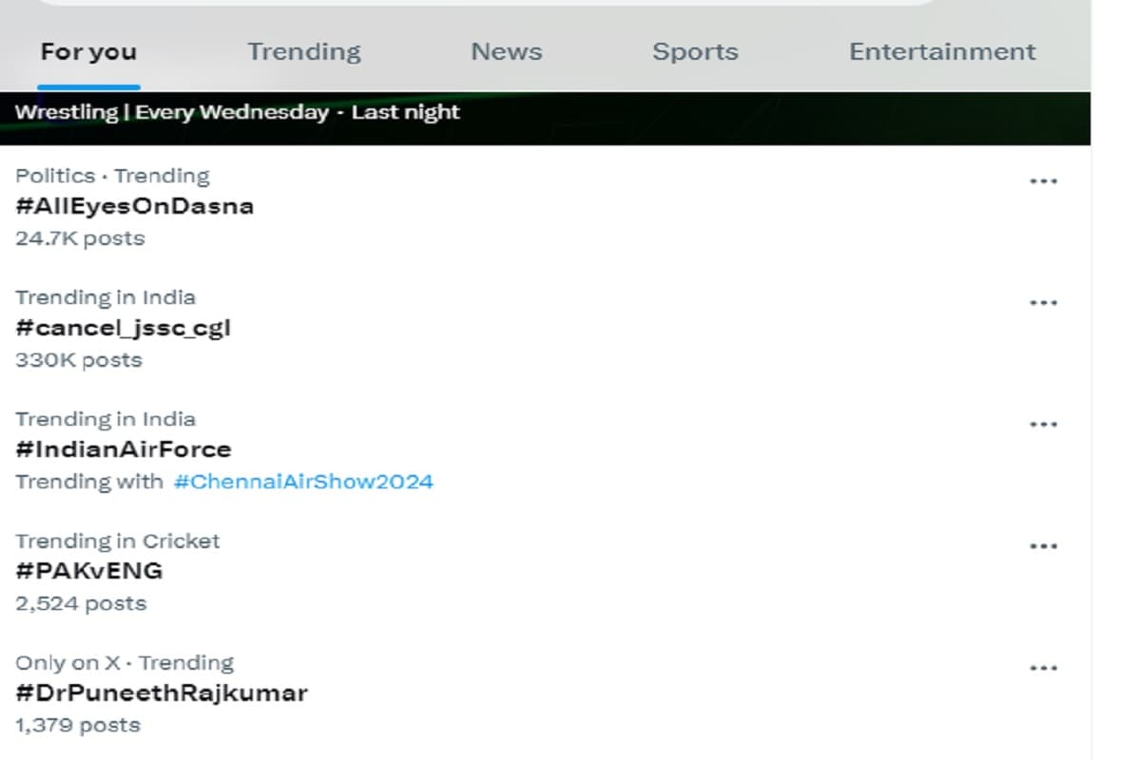Switch to the Trending tab
Image resolution: width=1141 pixels, height=760 pixels.
coord(304,51)
